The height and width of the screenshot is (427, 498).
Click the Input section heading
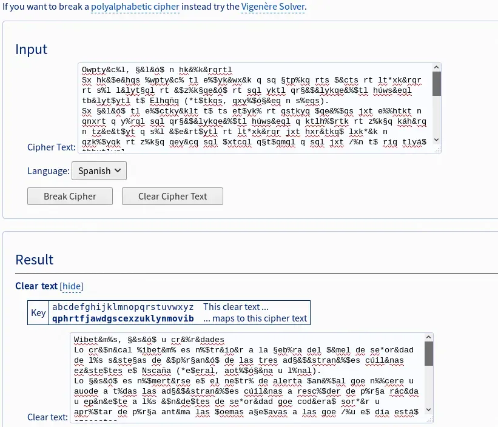tap(31, 50)
